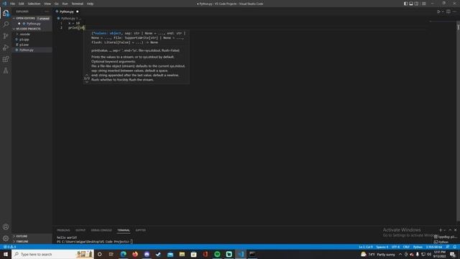Add a new terminal with plus icon

coord(441,230)
